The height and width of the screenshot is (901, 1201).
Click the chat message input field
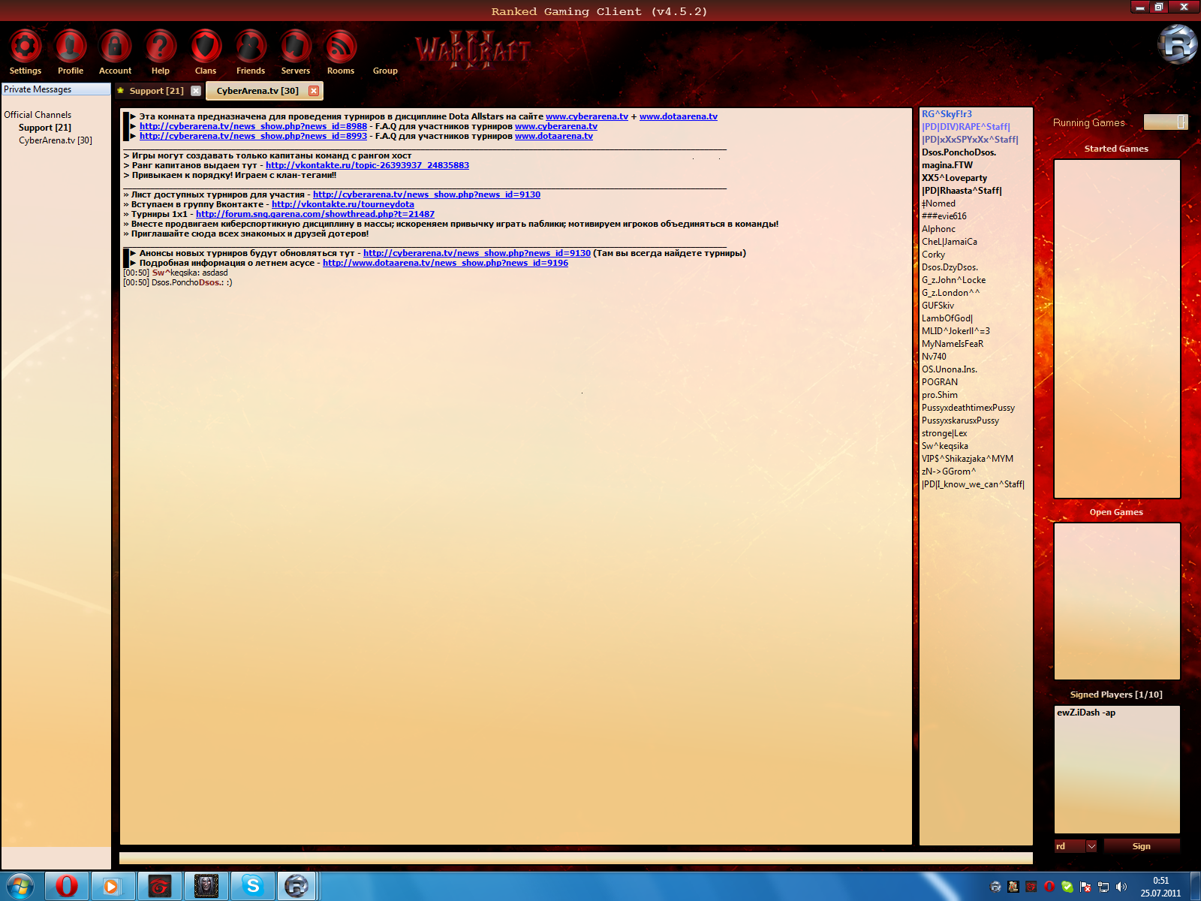[576, 858]
